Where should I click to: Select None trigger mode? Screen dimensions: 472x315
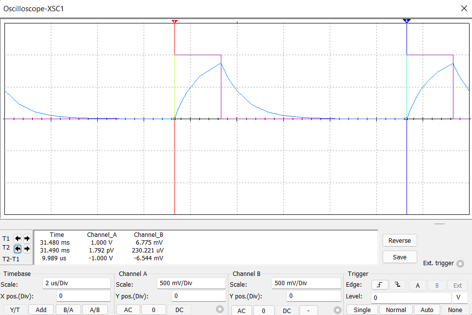455,310
